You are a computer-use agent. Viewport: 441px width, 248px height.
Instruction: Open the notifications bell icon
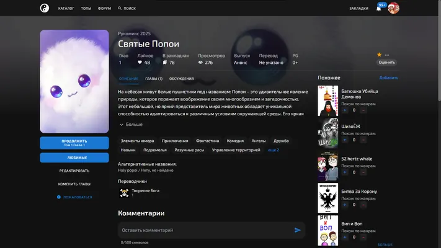(x=378, y=9)
